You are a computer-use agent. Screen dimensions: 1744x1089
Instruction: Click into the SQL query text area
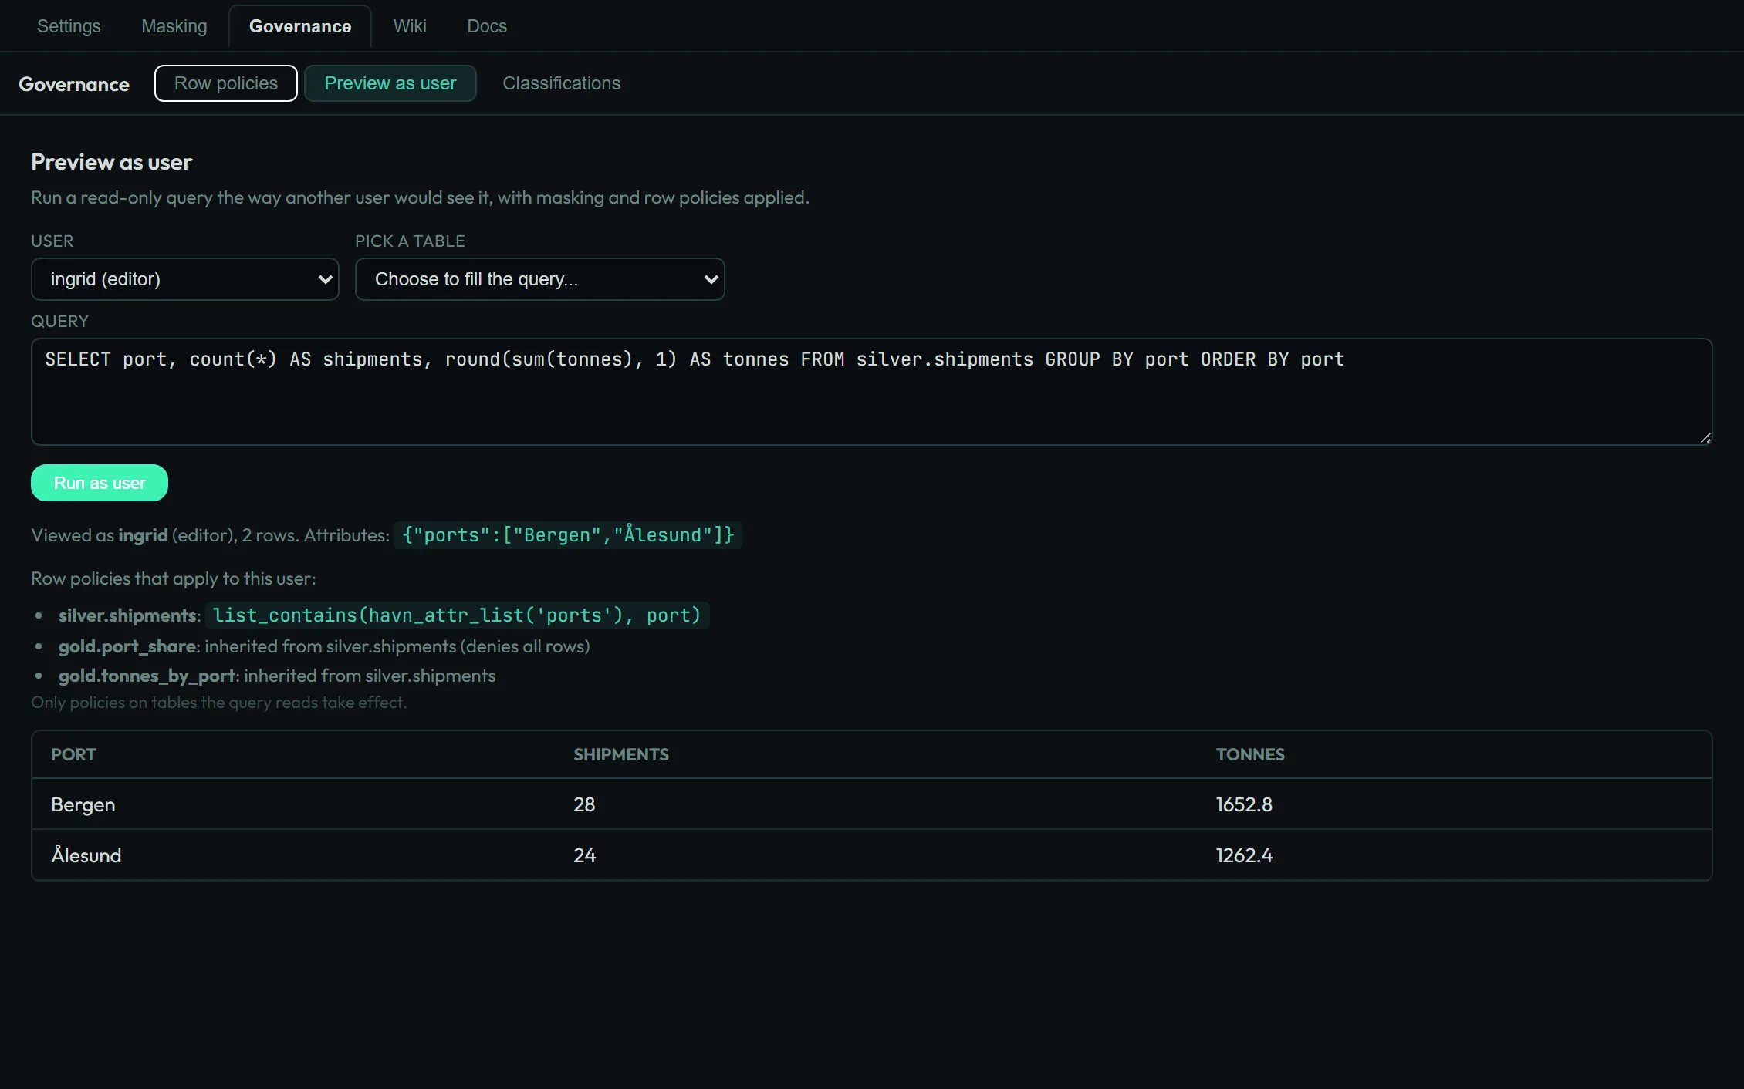pos(872,392)
